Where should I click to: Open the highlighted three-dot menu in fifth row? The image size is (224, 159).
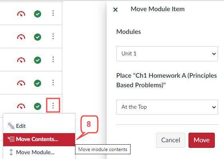tap(53, 105)
